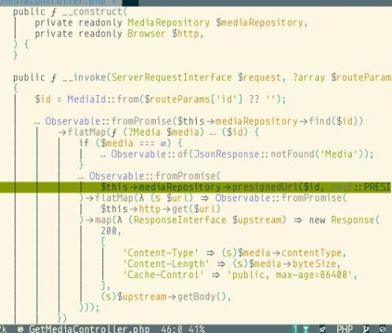
Task: Click the $request parameter
Action: (260, 77)
